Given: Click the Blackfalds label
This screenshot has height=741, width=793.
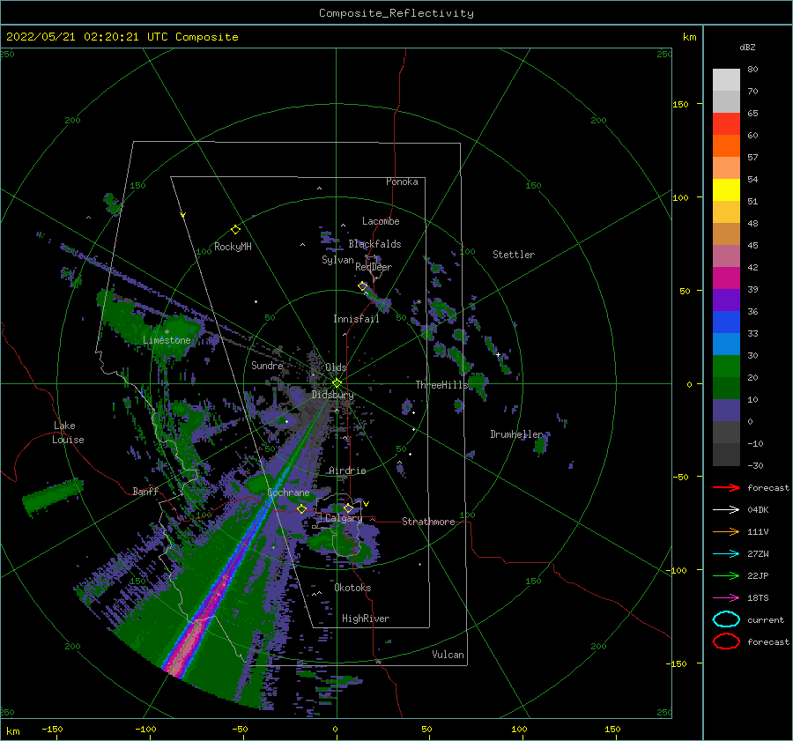Looking at the screenshot, I should pyautogui.click(x=374, y=244).
